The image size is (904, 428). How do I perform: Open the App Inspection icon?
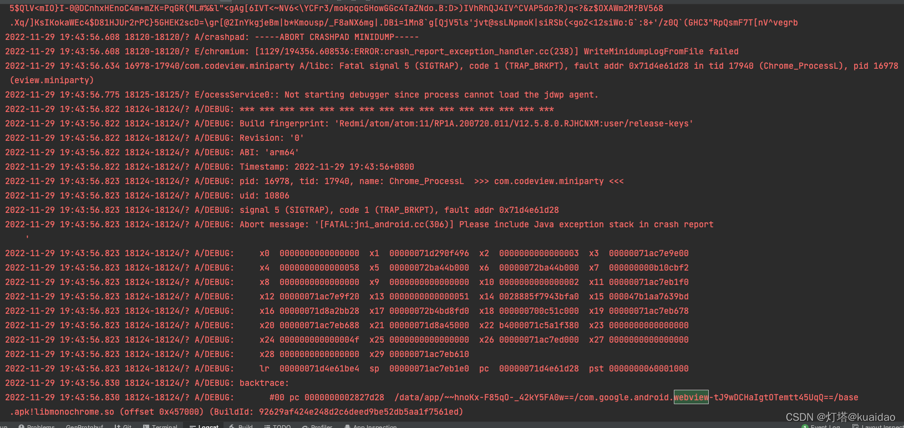pyautogui.click(x=348, y=426)
